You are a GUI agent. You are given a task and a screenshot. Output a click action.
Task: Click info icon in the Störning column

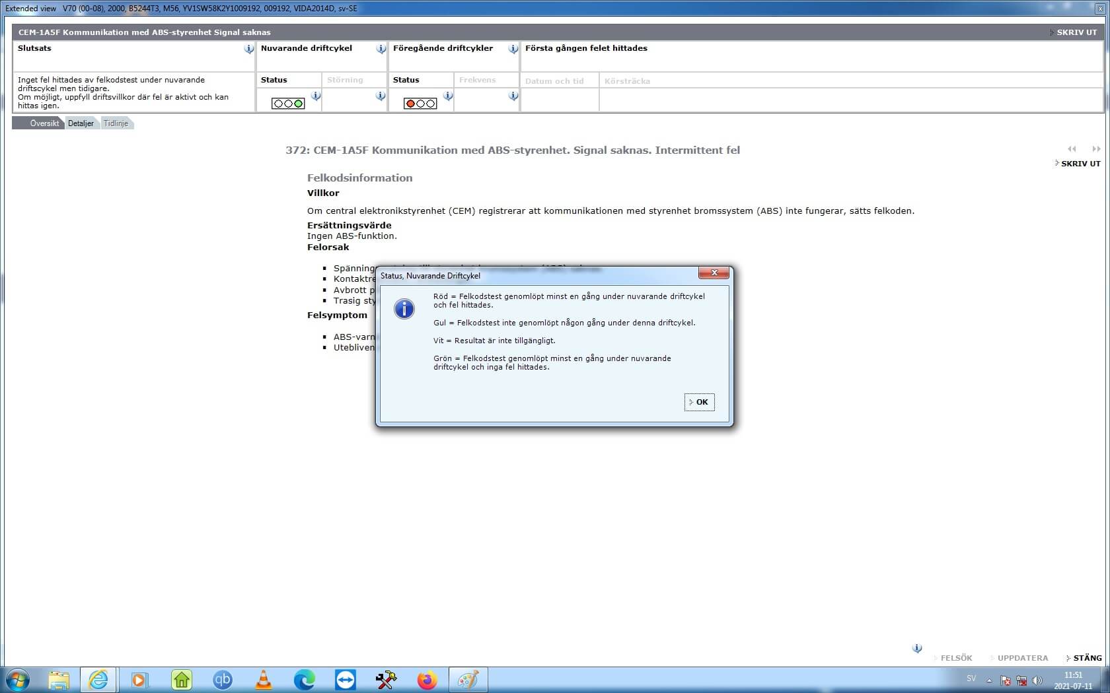tap(381, 96)
